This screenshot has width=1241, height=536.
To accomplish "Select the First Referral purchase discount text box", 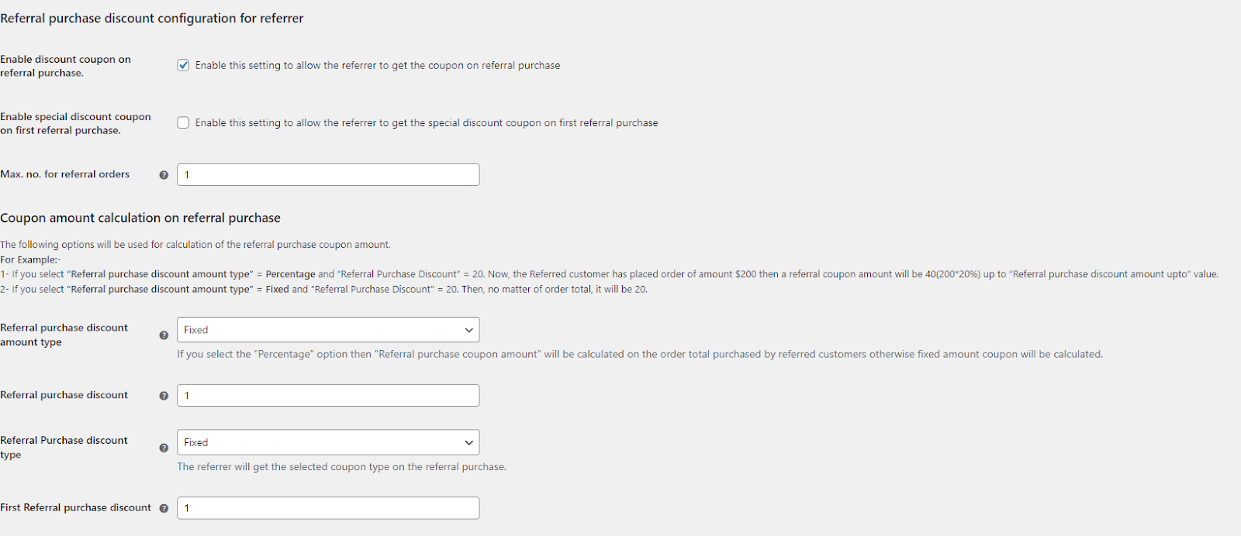I will [328, 508].
